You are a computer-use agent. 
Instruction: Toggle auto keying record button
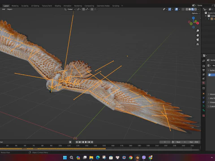pos(70,142)
